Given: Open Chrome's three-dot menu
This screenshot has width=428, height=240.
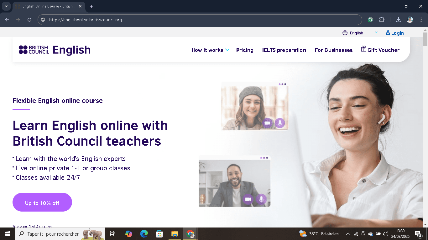Looking at the screenshot, I should (x=421, y=19).
